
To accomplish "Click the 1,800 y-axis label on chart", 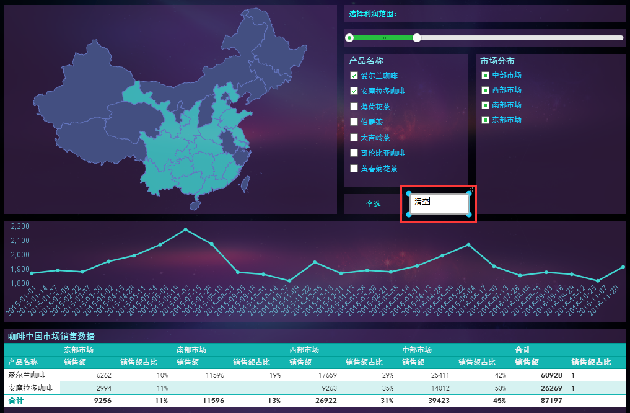I will [20, 283].
